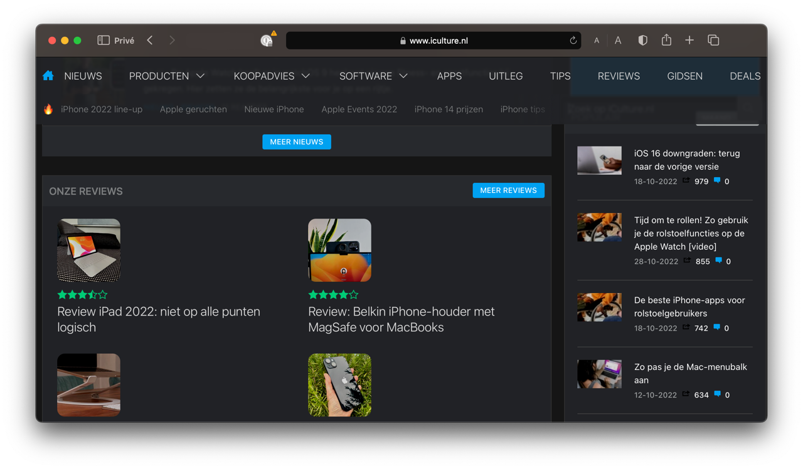Screen dimensions: 803x469
Task: Open the GIDSEN menu item
Action: (684, 76)
